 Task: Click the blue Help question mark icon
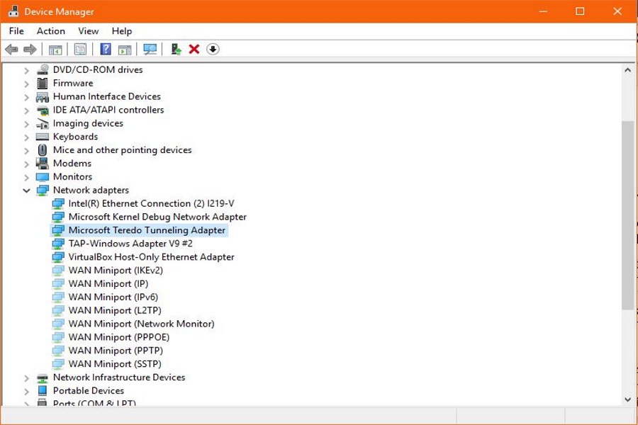[106, 49]
